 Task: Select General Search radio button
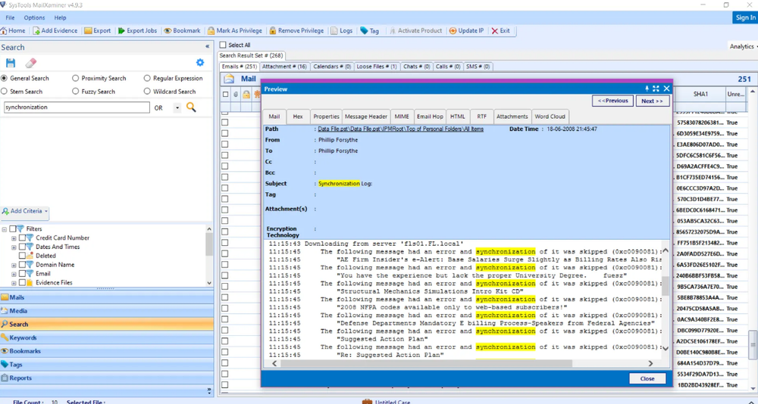5,78
